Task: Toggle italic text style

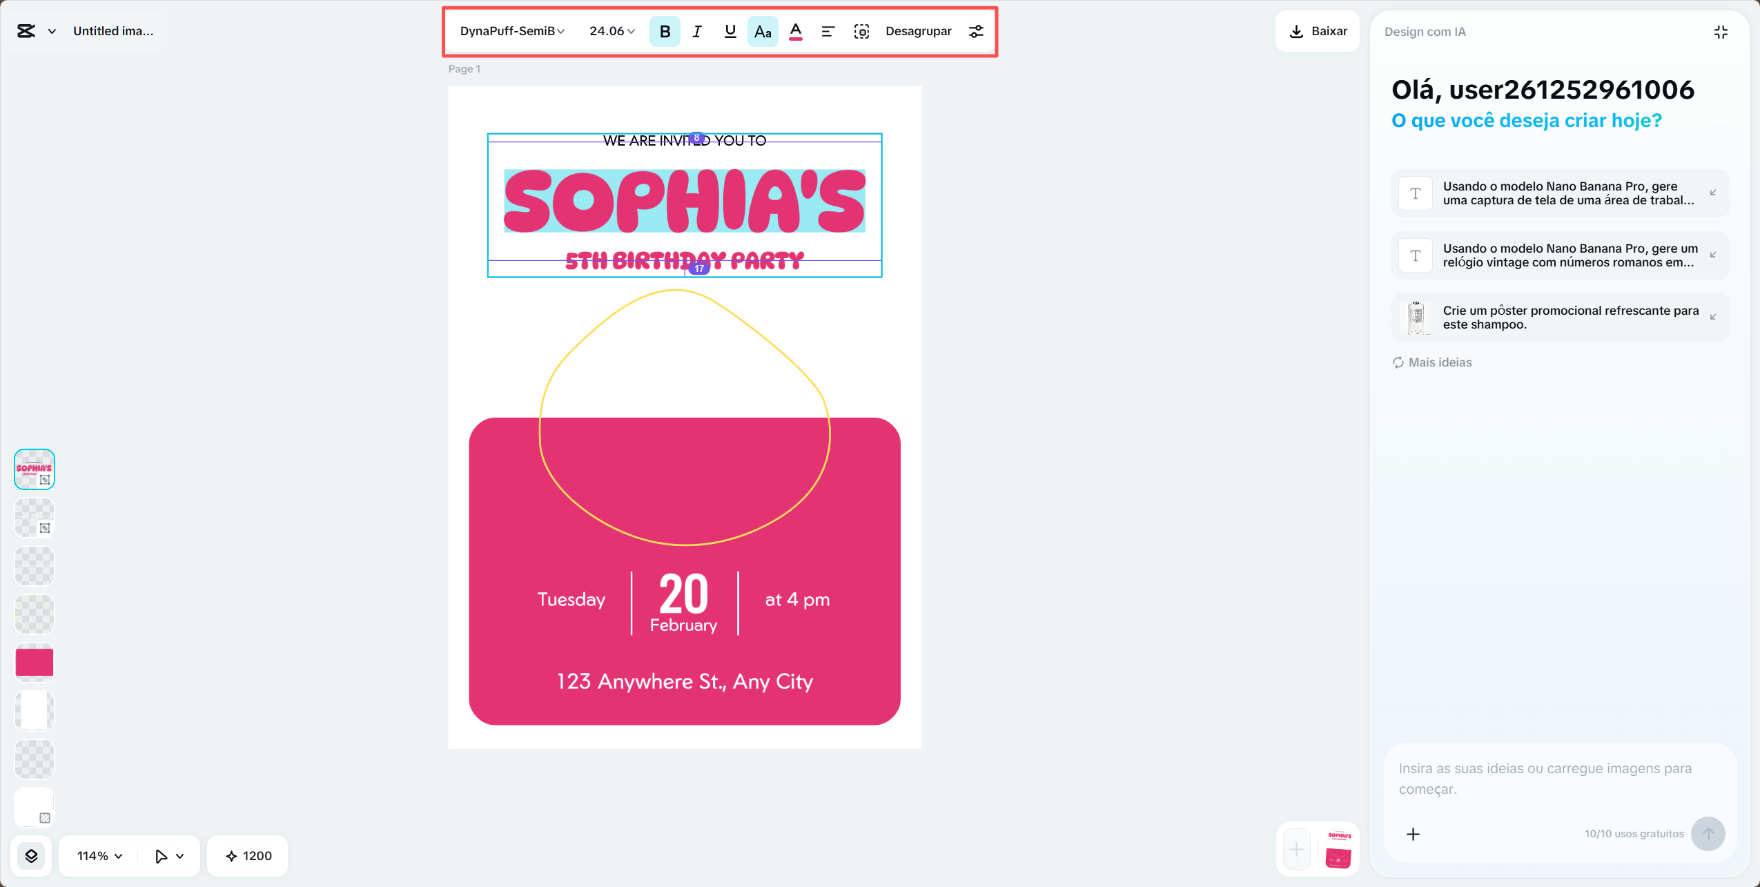Action: (697, 32)
